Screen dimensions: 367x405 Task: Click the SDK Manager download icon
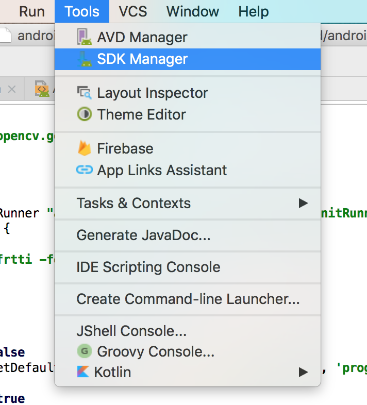click(84, 59)
